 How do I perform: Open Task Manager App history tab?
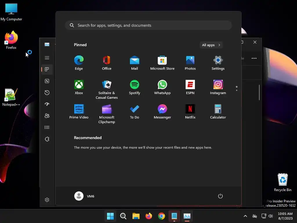[47, 93]
